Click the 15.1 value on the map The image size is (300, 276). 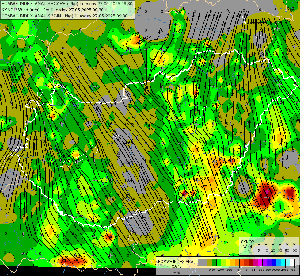[x=146, y=218]
